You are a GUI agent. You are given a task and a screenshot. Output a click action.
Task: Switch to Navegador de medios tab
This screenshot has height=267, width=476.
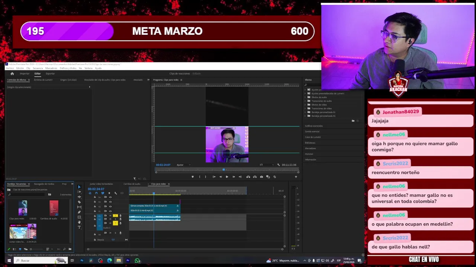(x=44, y=184)
